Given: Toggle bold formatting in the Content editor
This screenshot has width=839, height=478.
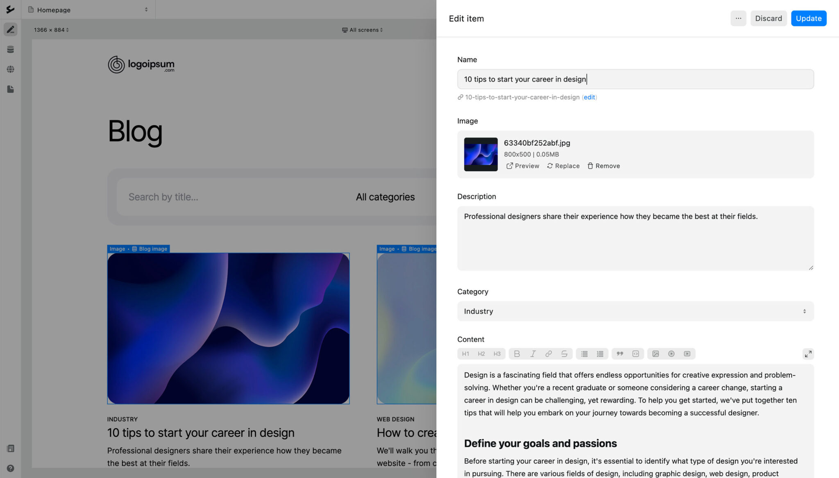Looking at the screenshot, I should (x=517, y=353).
